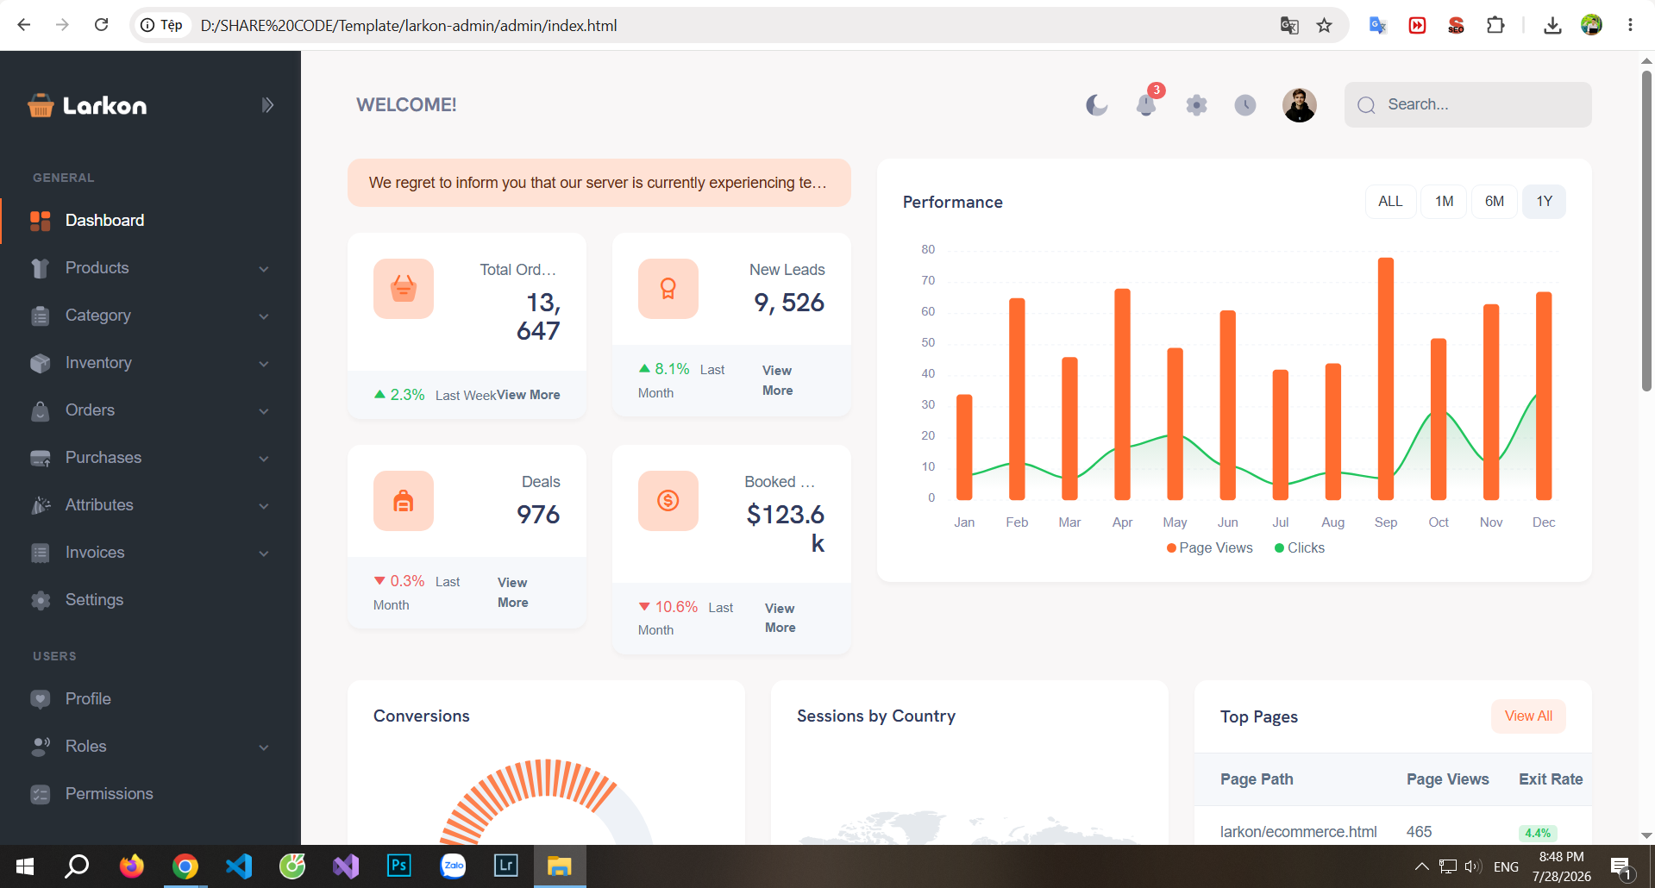Screen dimensions: 1655x888
Task: Click the Page Path column header
Action: coord(1257,779)
